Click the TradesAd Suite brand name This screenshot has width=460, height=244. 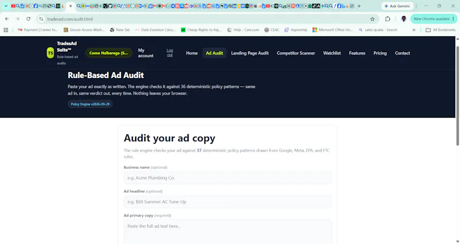67,47
